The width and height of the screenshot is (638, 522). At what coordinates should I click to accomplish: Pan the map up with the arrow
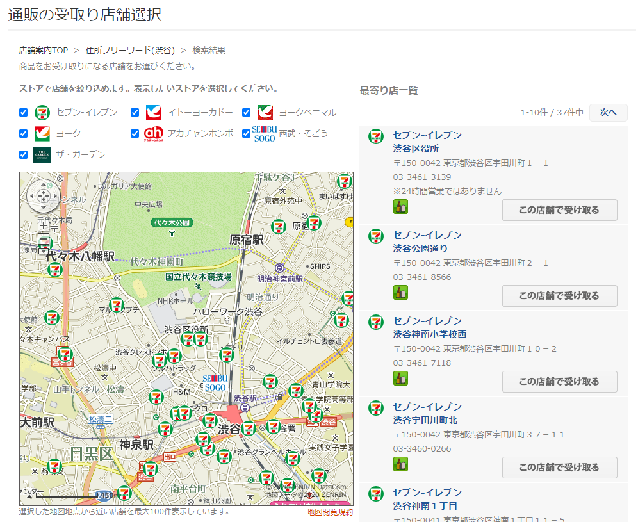pyautogui.click(x=43, y=186)
